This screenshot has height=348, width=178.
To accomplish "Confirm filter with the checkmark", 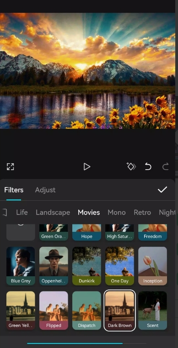I will point(162,189).
